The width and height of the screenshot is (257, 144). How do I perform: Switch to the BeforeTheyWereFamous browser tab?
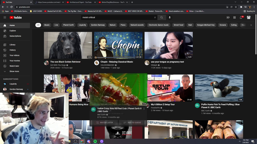(x=113, y=2)
